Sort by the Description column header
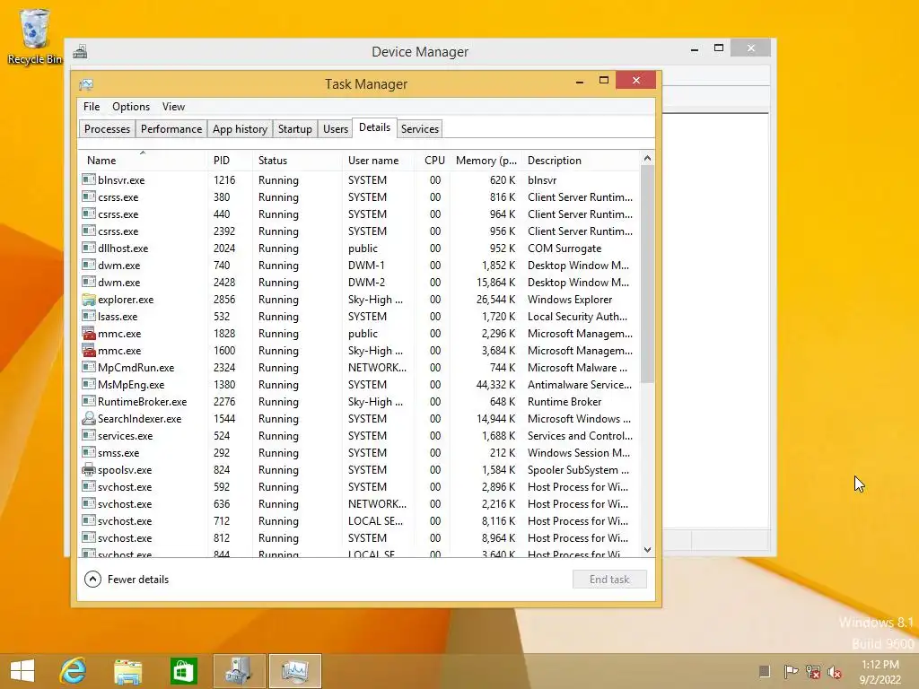Screen dimensions: 919x689 581,161
